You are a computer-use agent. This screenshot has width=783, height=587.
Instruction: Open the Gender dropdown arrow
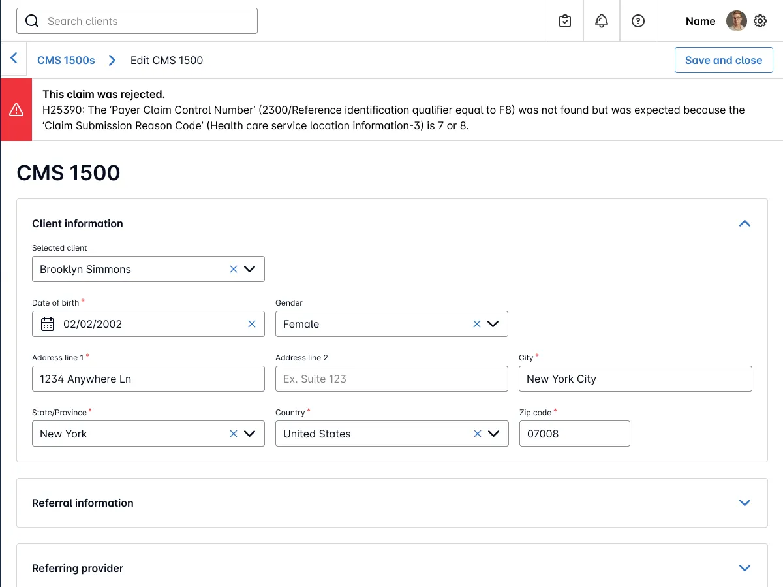[x=493, y=324]
